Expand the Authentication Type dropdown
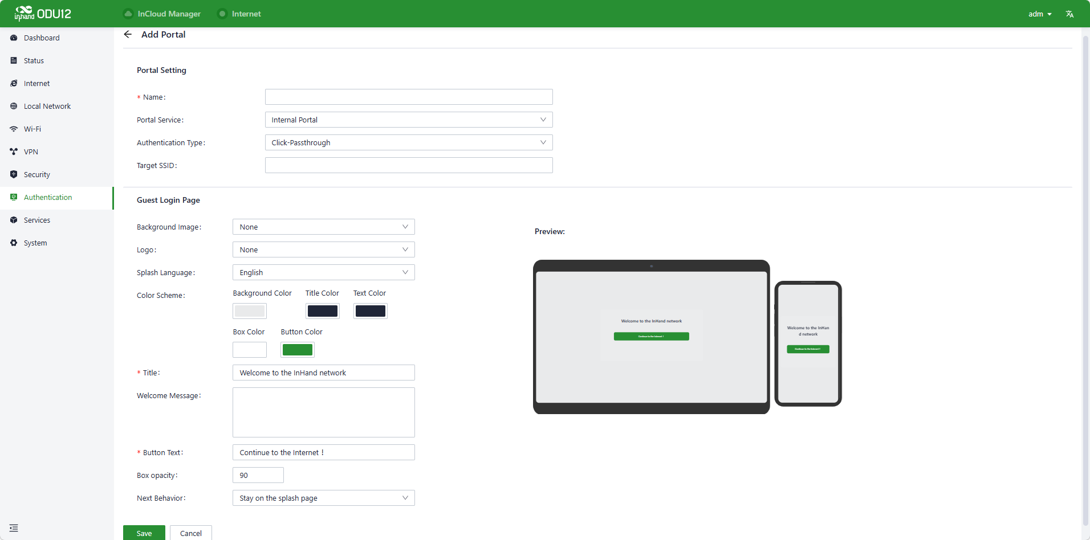The height and width of the screenshot is (540, 1090). [x=408, y=143]
